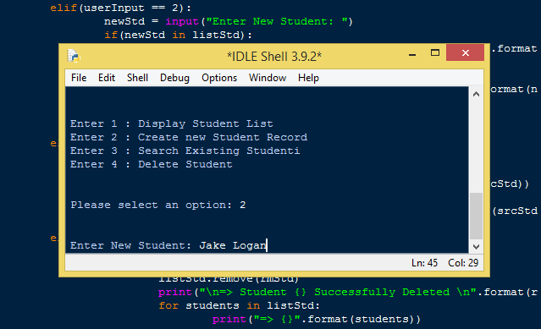541x329 pixels.
Task: Open the Edit menu
Action: coord(107,78)
